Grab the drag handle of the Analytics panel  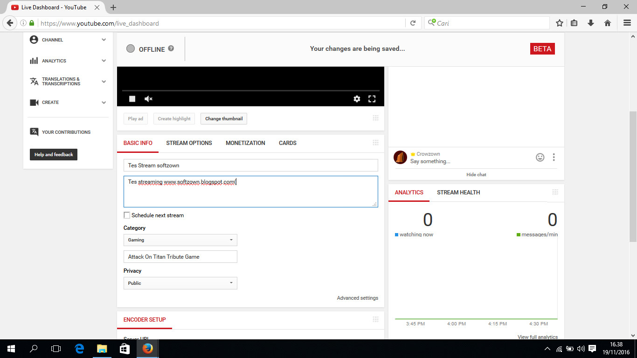pos(555,193)
